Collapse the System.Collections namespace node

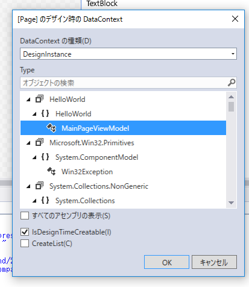pos(34,201)
